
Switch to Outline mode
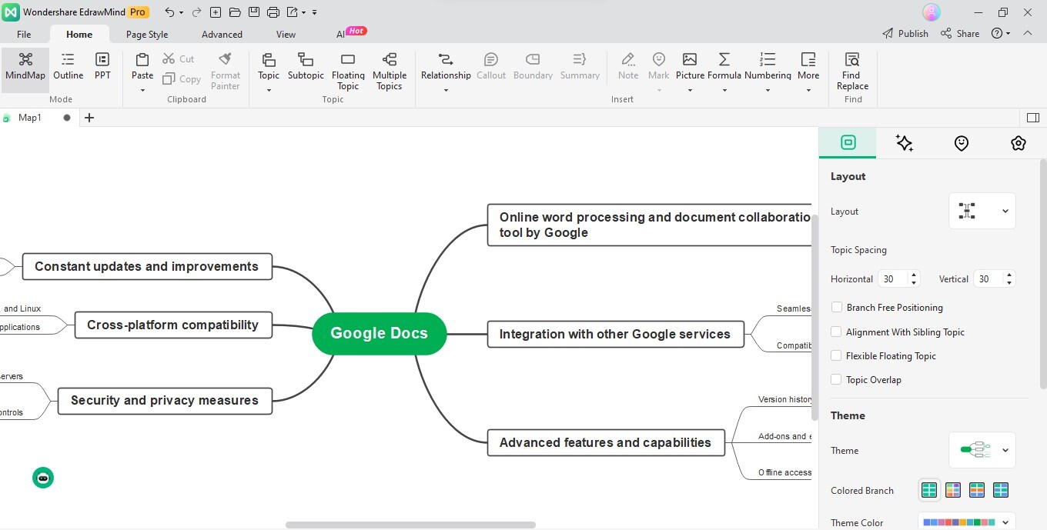pyautogui.click(x=68, y=67)
